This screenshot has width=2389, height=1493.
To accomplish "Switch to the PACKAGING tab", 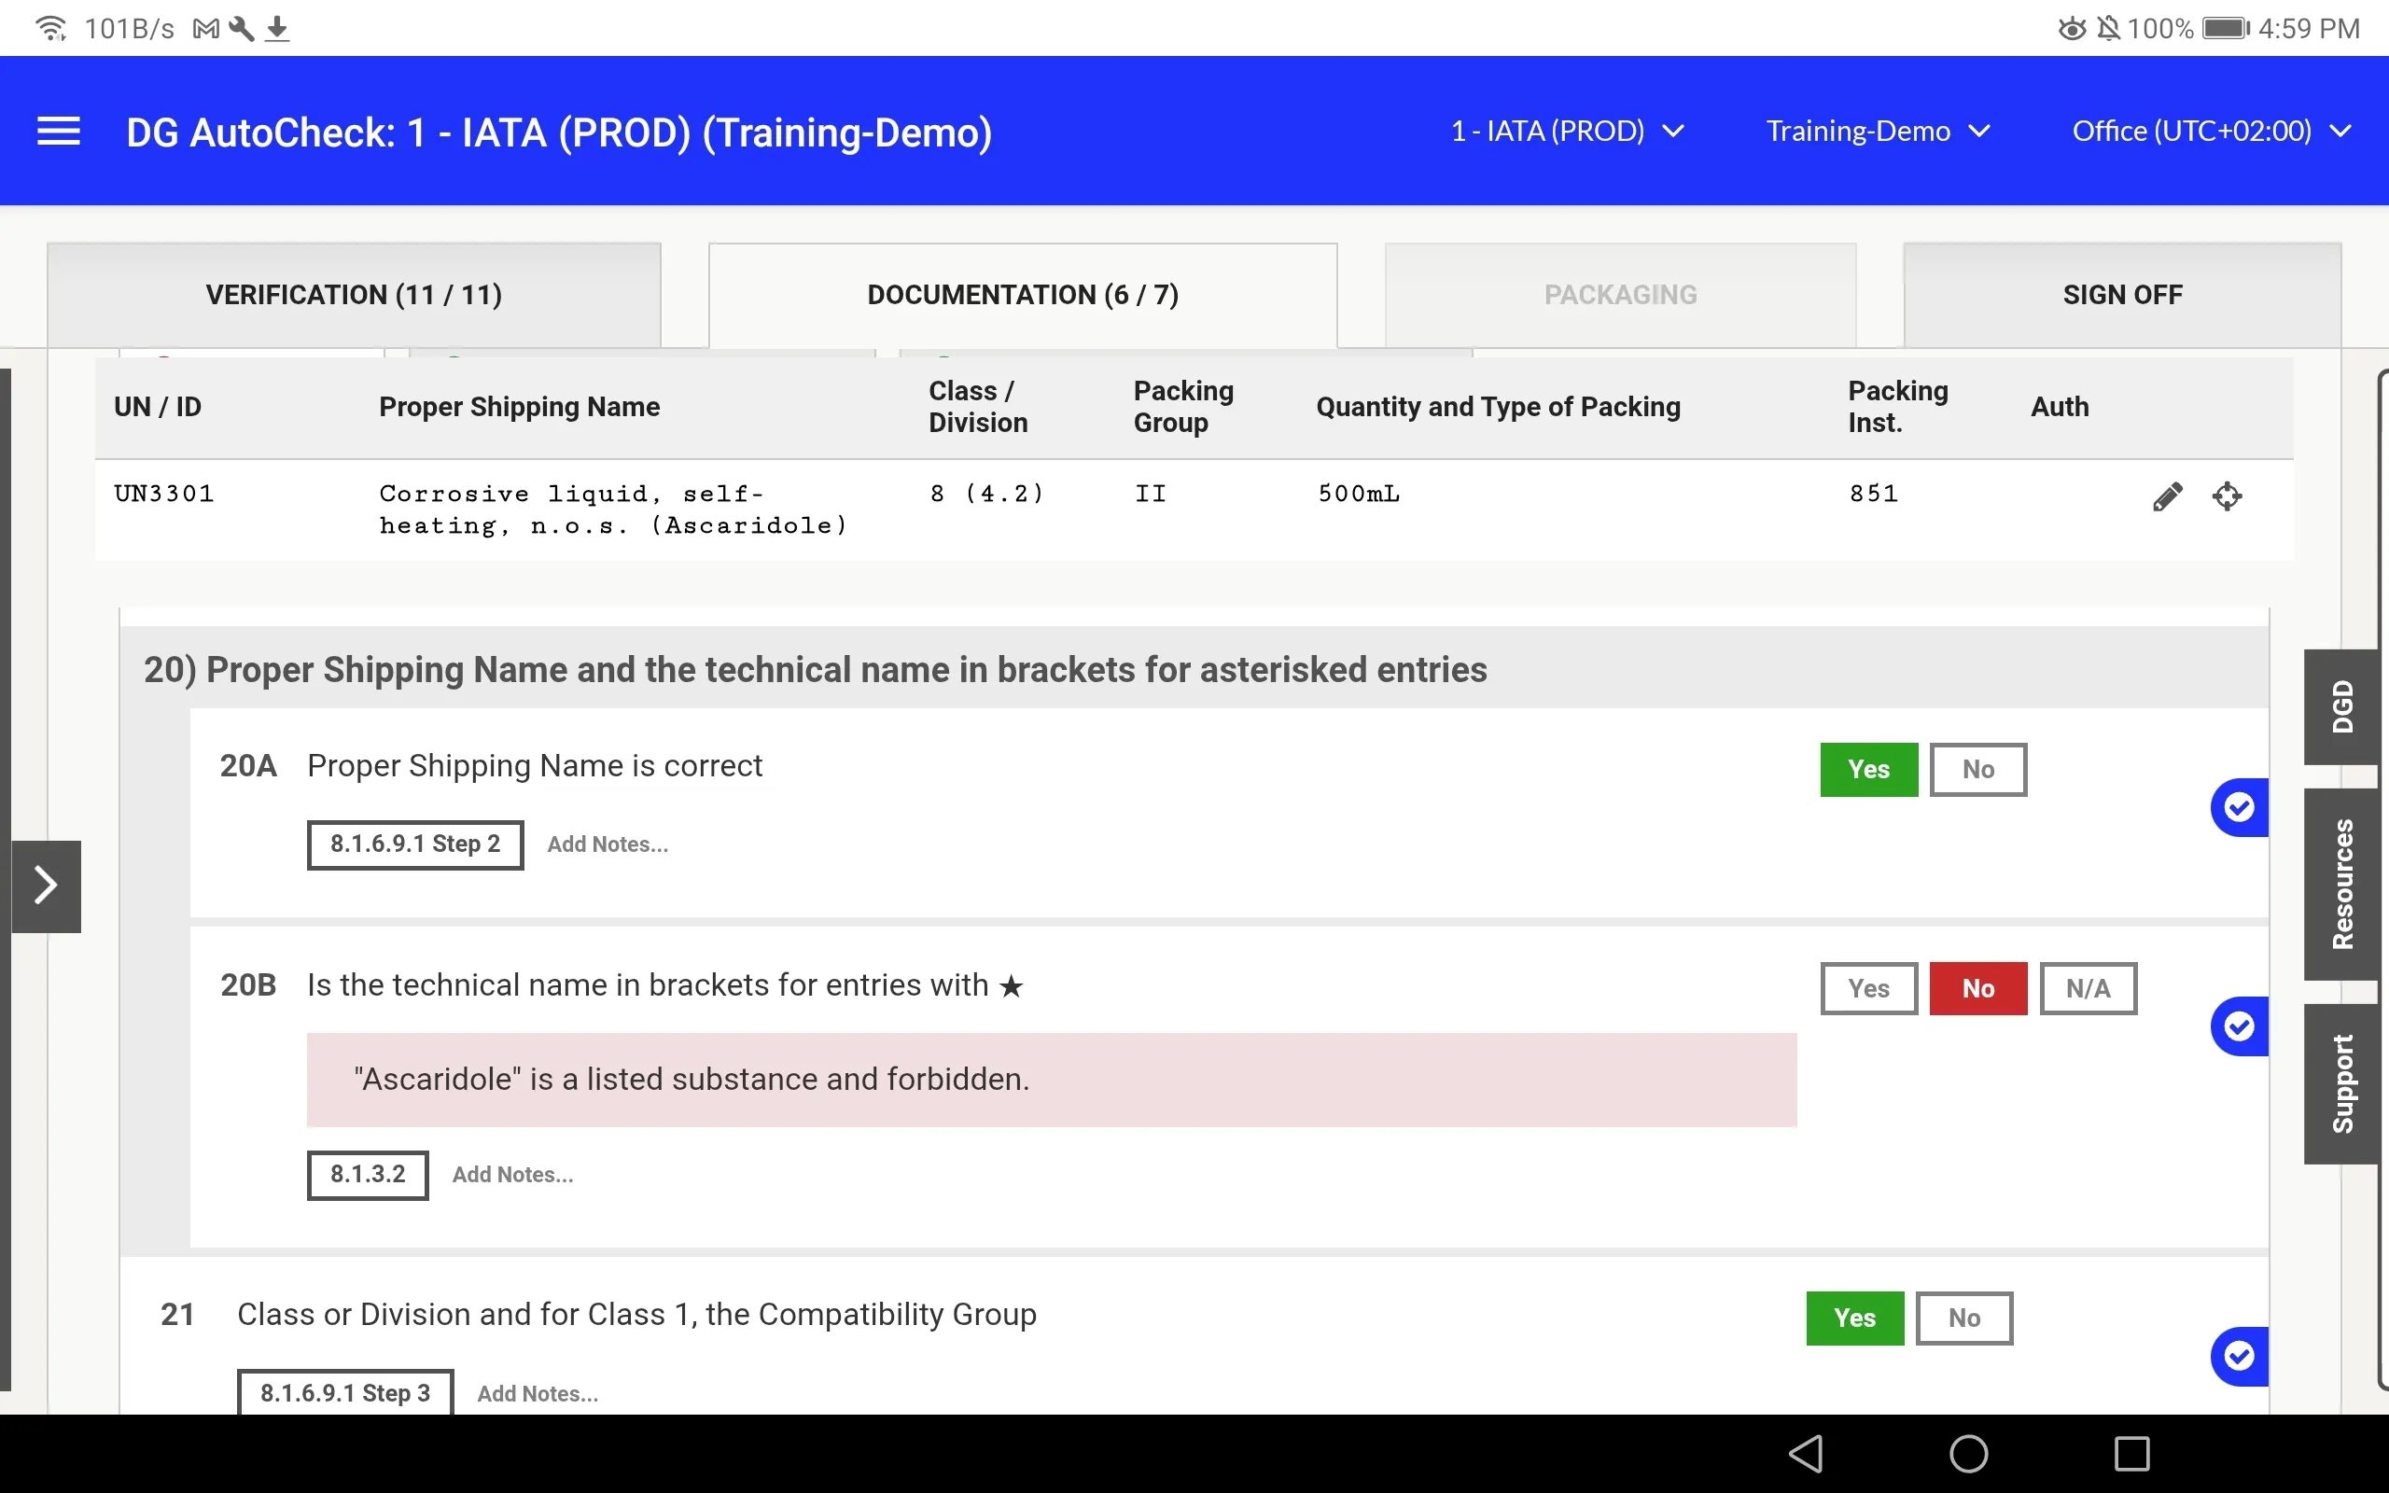I will pos(1620,294).
